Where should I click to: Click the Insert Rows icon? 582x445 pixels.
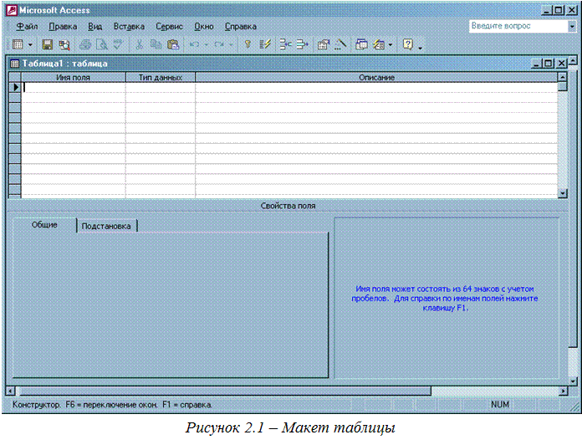point(285,45)
